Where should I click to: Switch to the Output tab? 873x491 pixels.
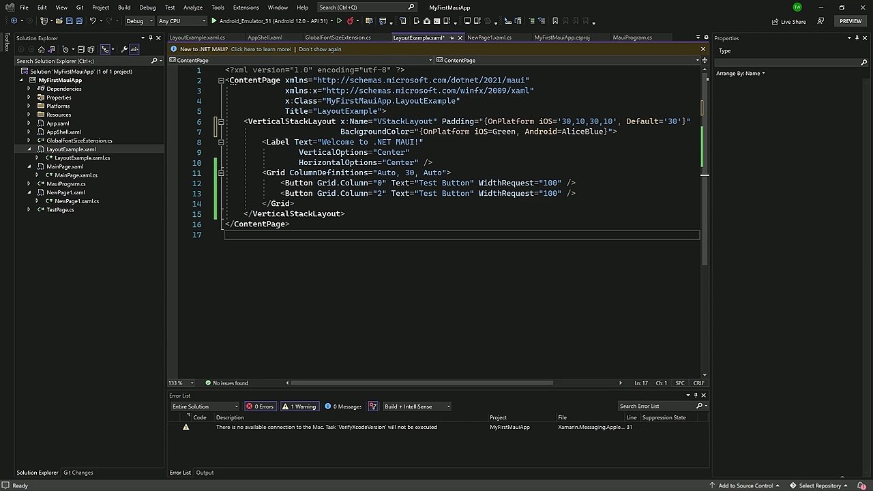point(205,473)
